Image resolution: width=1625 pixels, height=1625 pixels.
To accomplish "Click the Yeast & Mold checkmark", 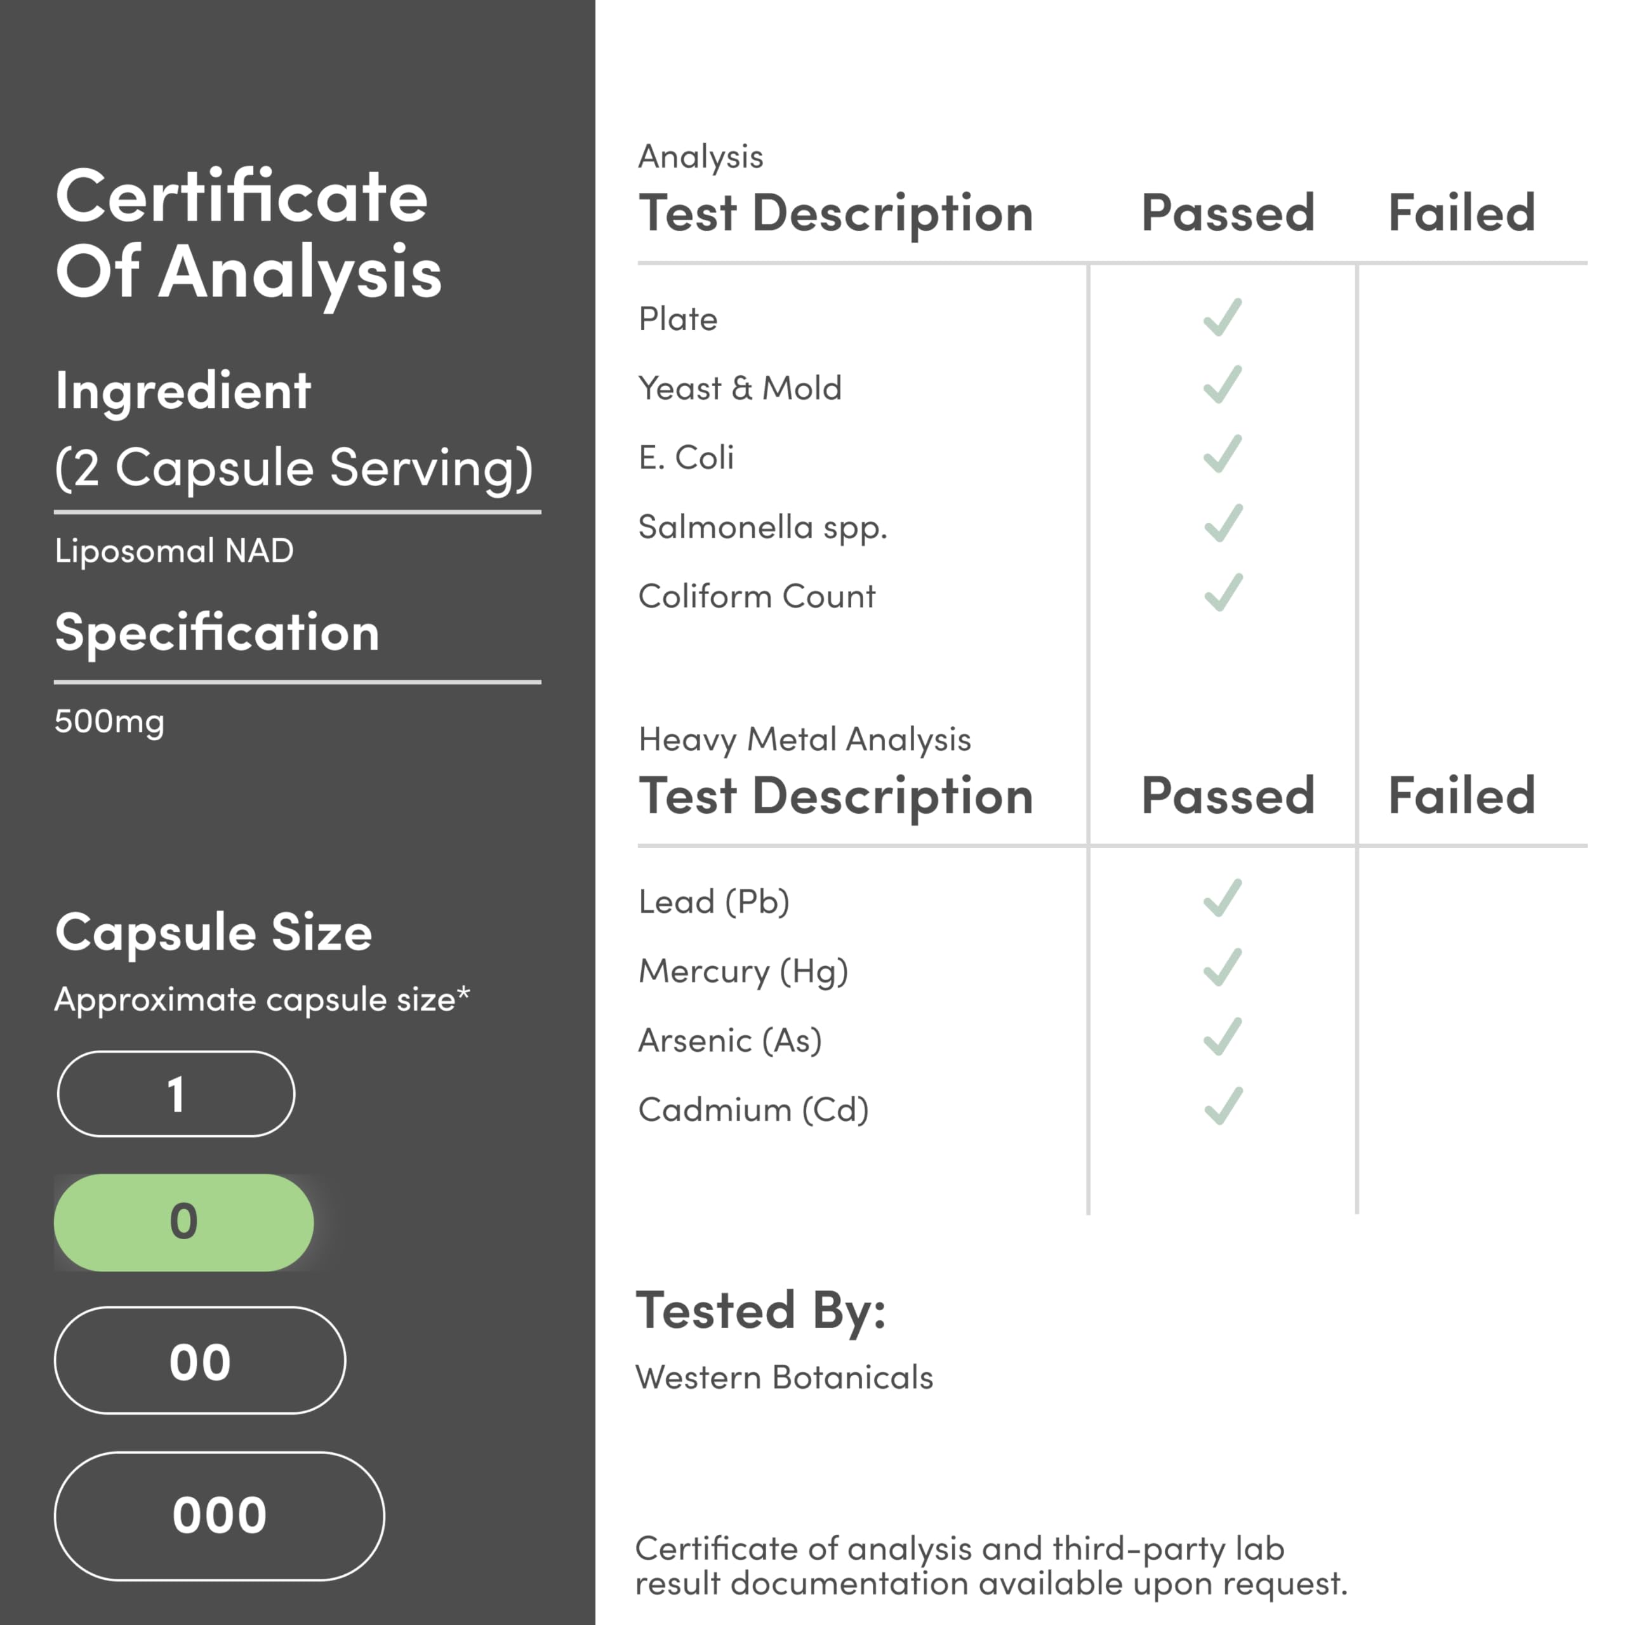I will click(1222, 385).
